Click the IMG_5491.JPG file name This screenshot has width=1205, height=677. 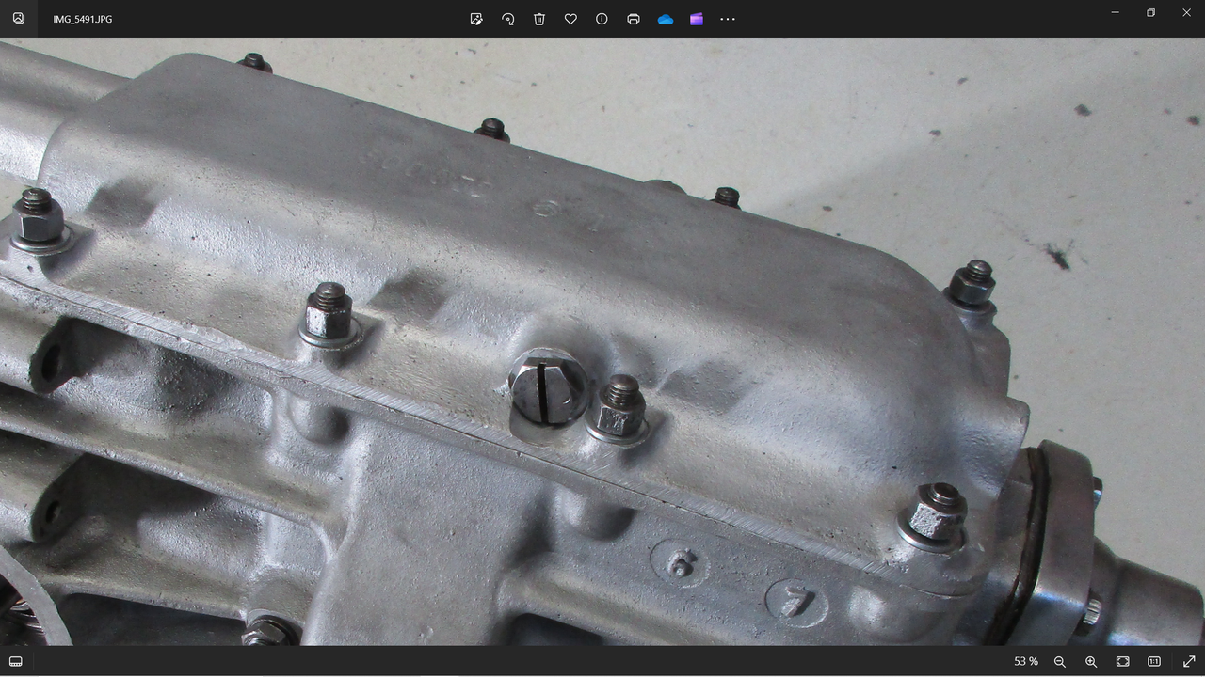[83, 19]
